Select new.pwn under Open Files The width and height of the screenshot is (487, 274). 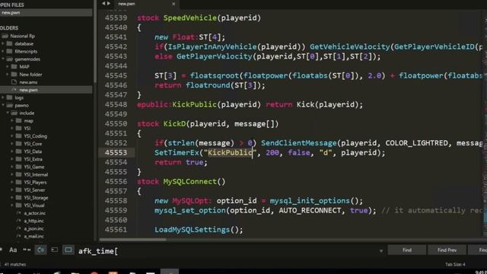pos(46,13)
